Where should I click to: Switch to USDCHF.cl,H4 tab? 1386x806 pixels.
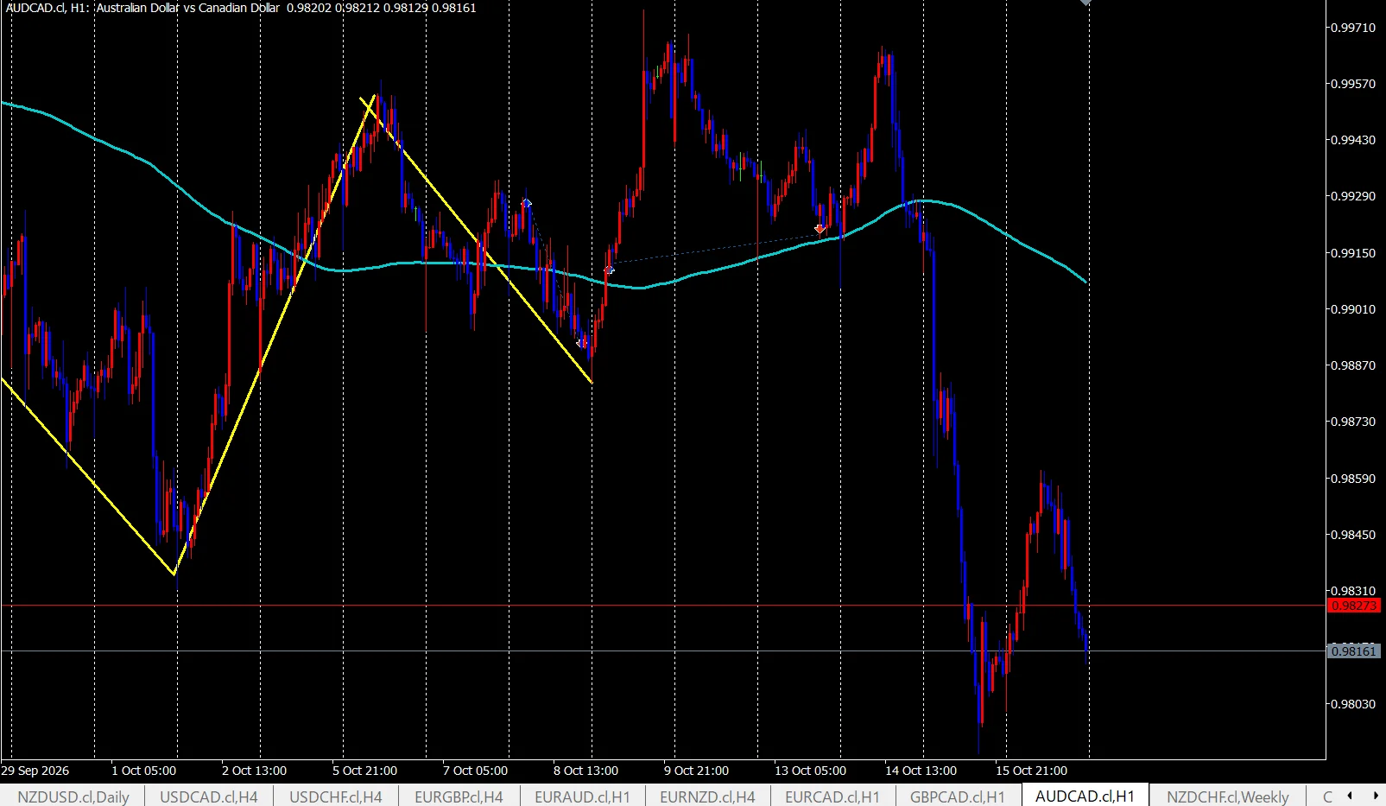[x=336, y=796]
